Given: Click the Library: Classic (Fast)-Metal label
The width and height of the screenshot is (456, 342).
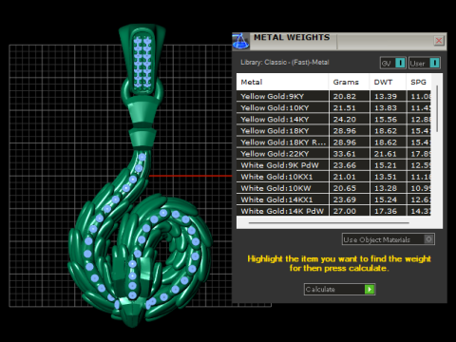Looking at the screenshot, I should 285,63.
